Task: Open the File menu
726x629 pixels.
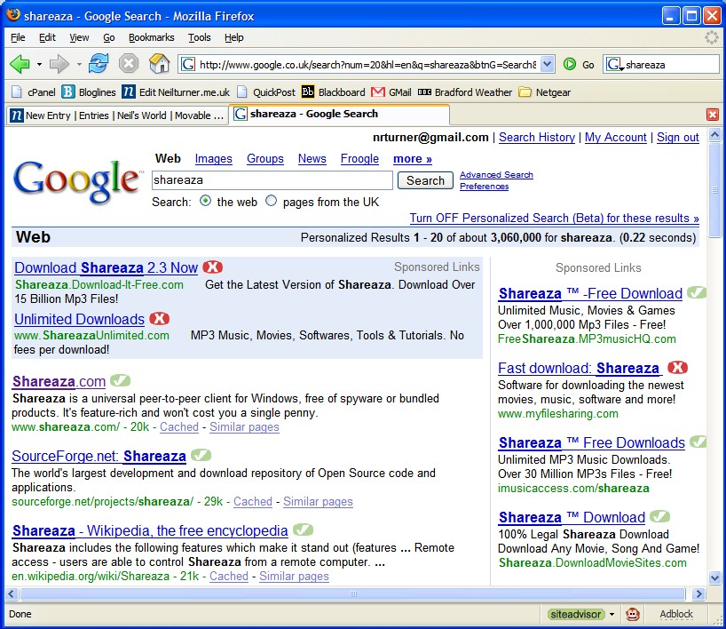Action: (x=18, y=37)
